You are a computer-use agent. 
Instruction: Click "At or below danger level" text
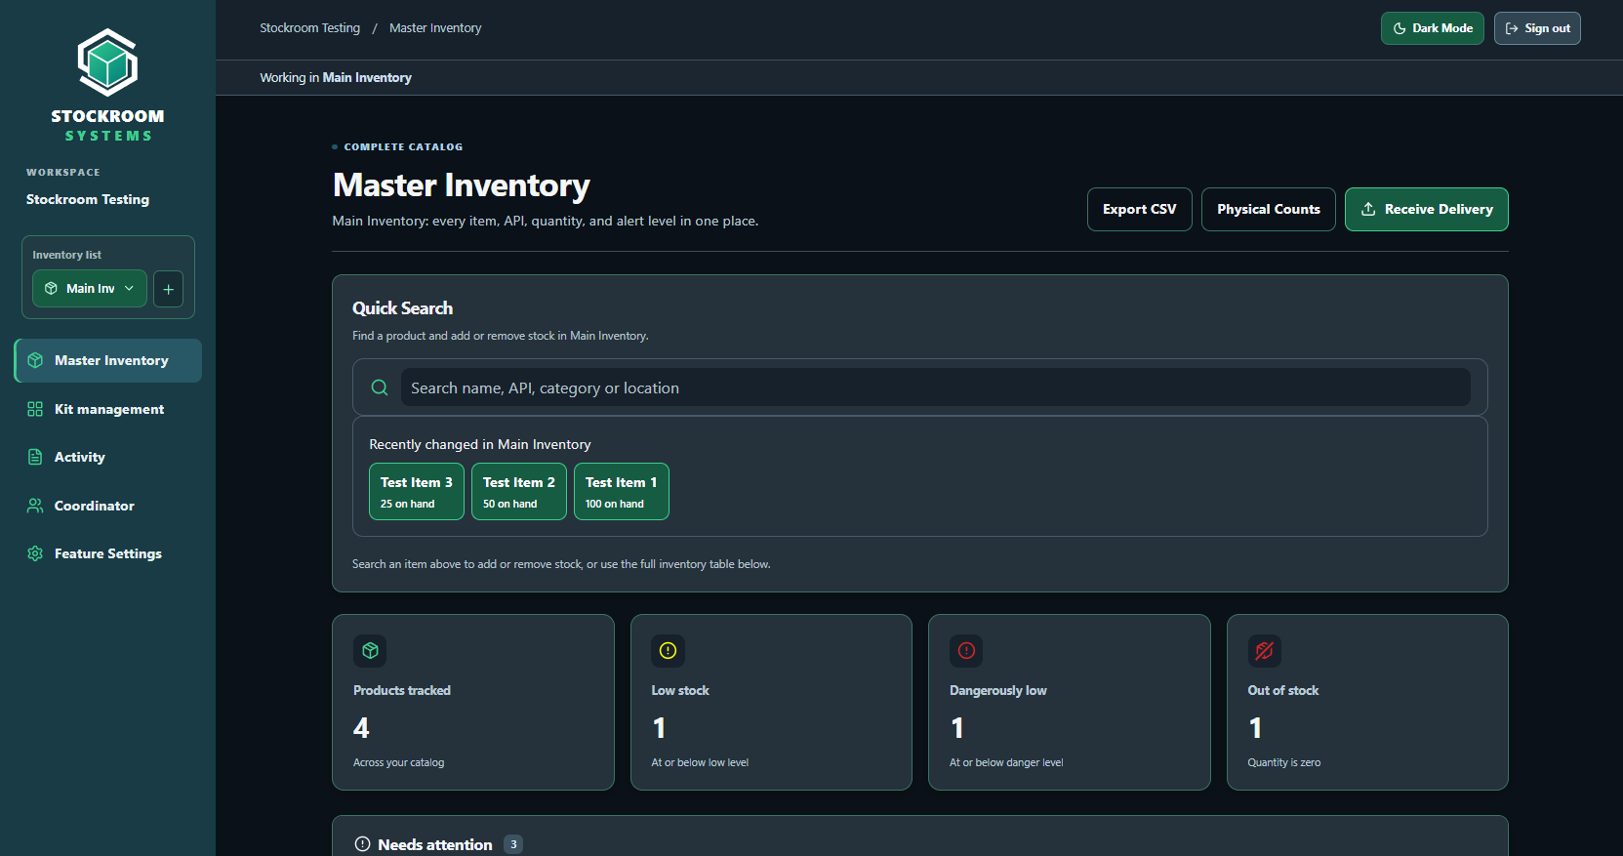click(x=1006, y=762)
